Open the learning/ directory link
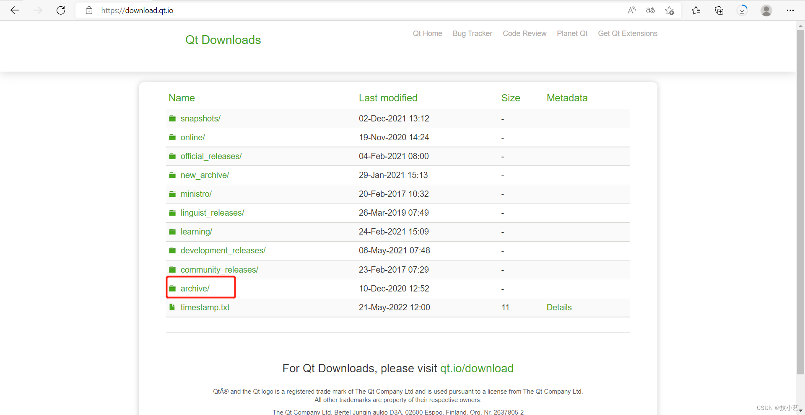Screen dimensions: 805x415 [x=196, y=232]
